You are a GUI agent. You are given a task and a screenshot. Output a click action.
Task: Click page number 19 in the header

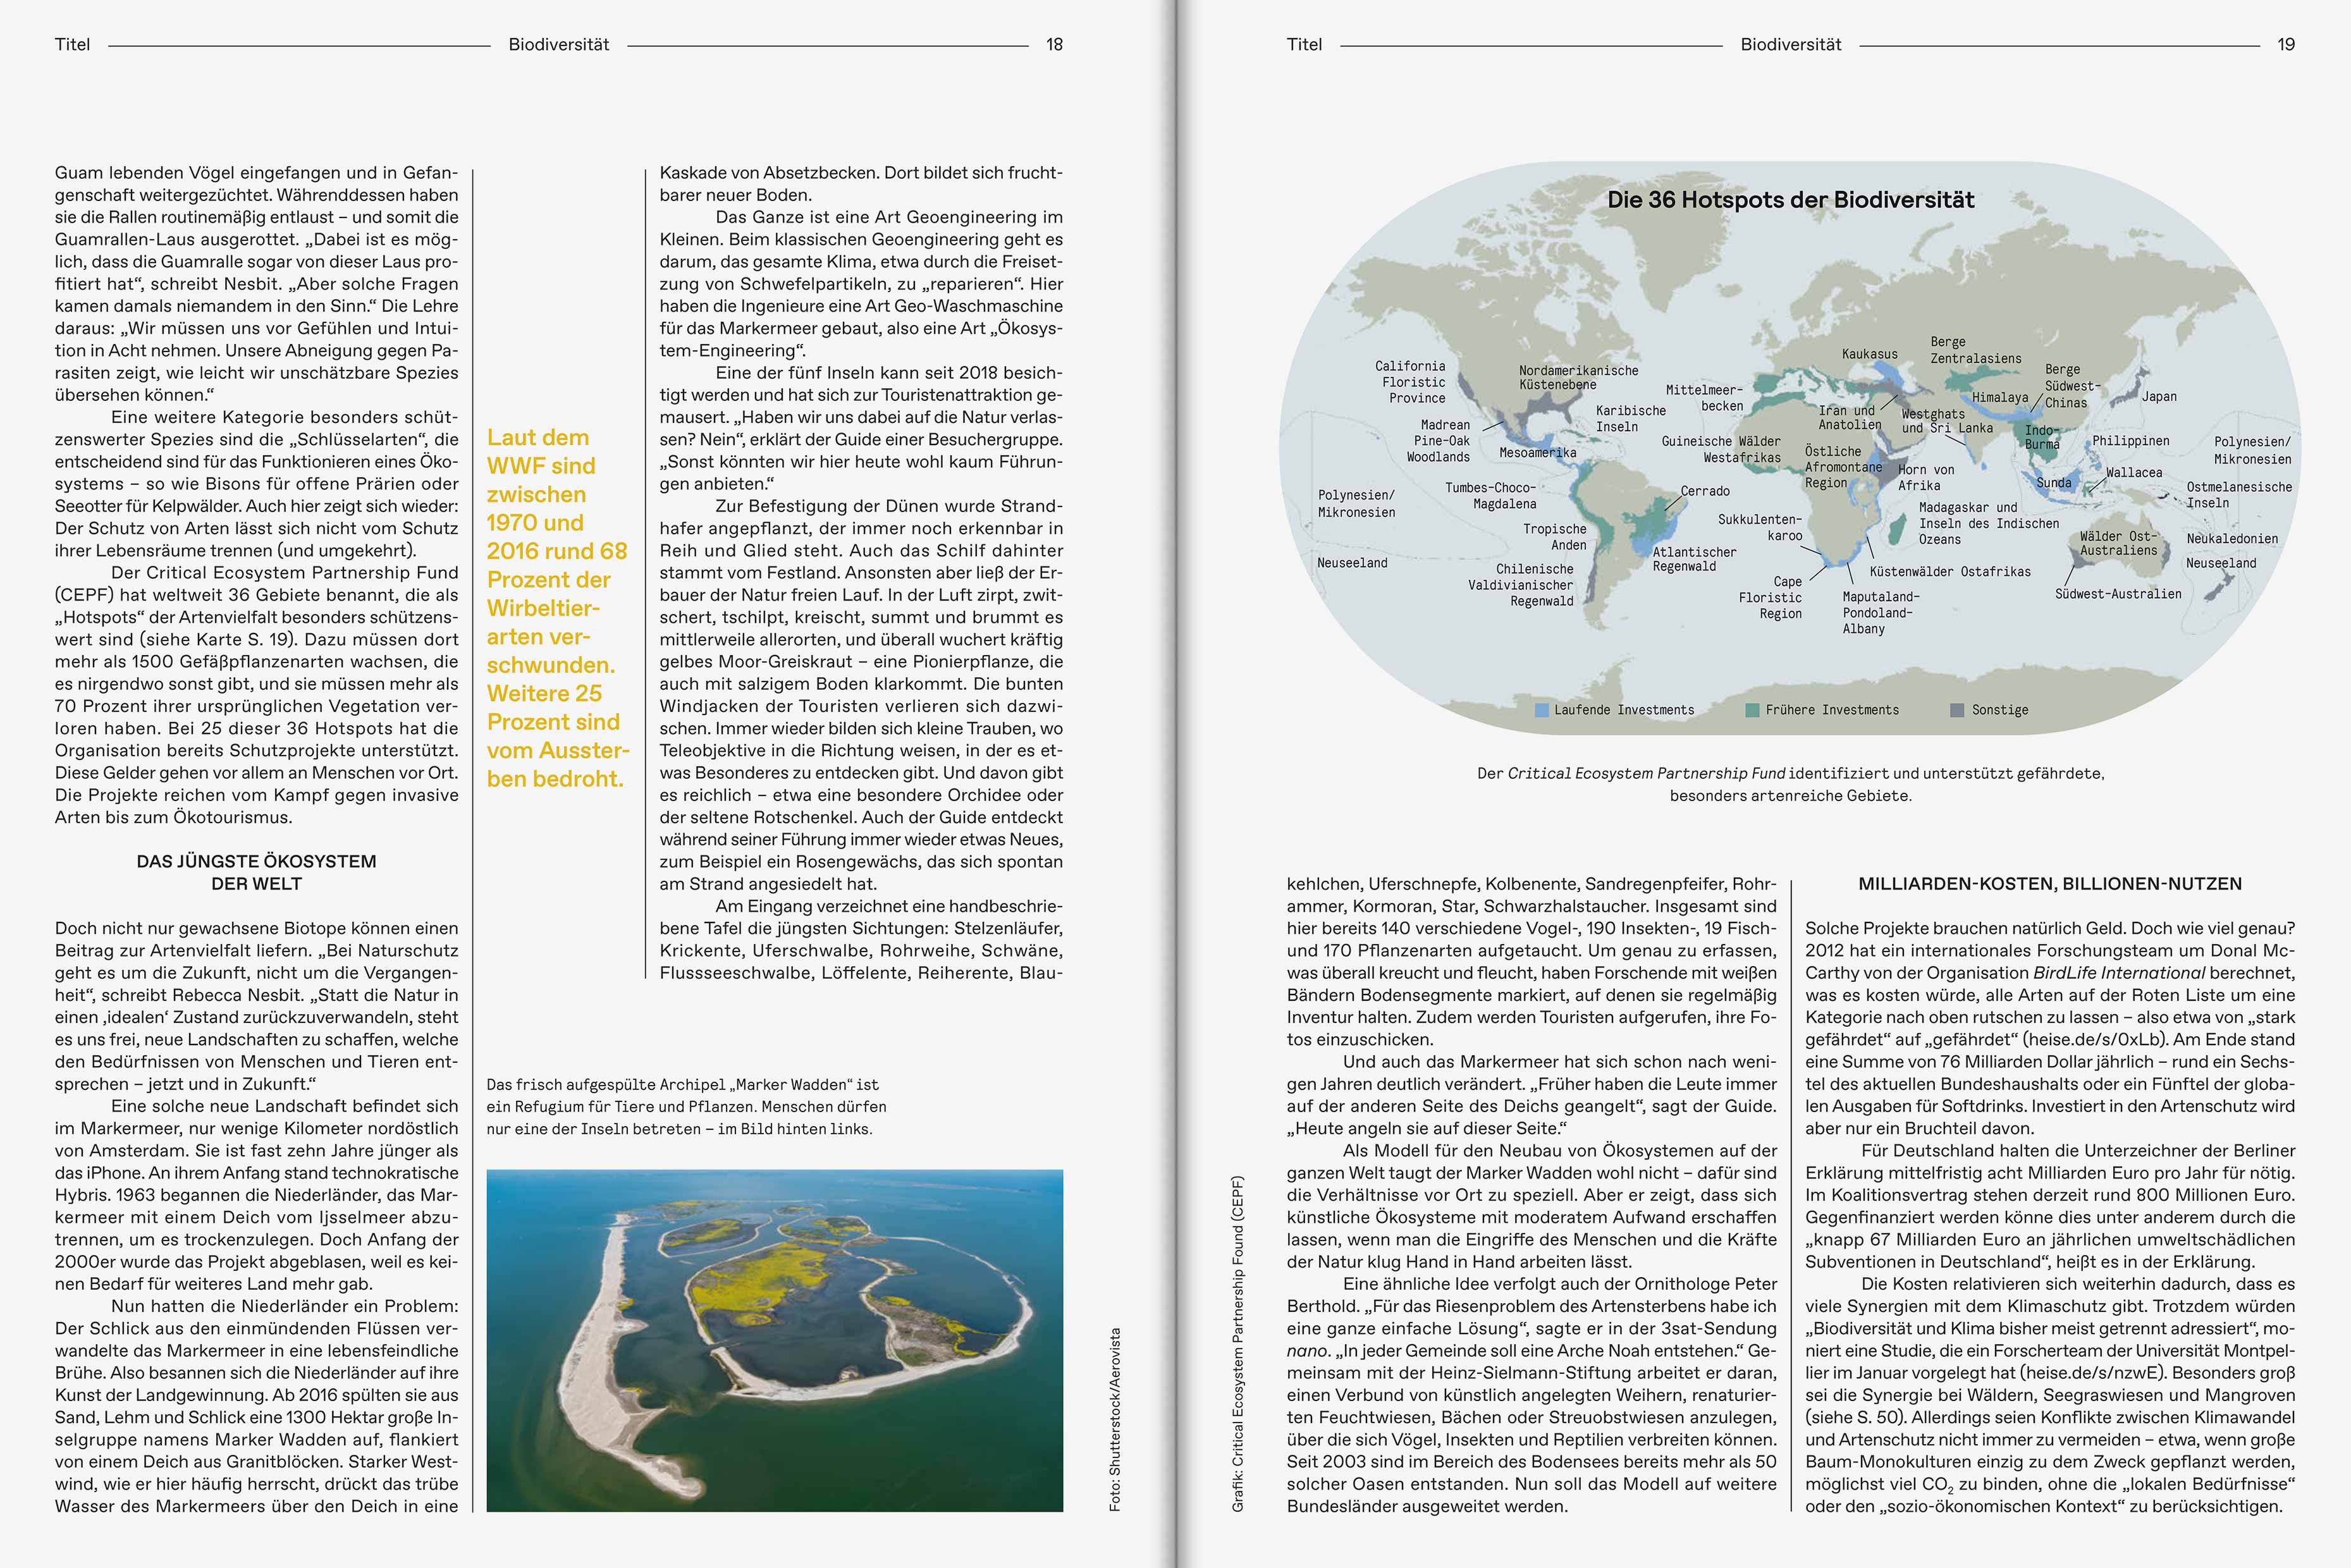[x=2285, y=45]
